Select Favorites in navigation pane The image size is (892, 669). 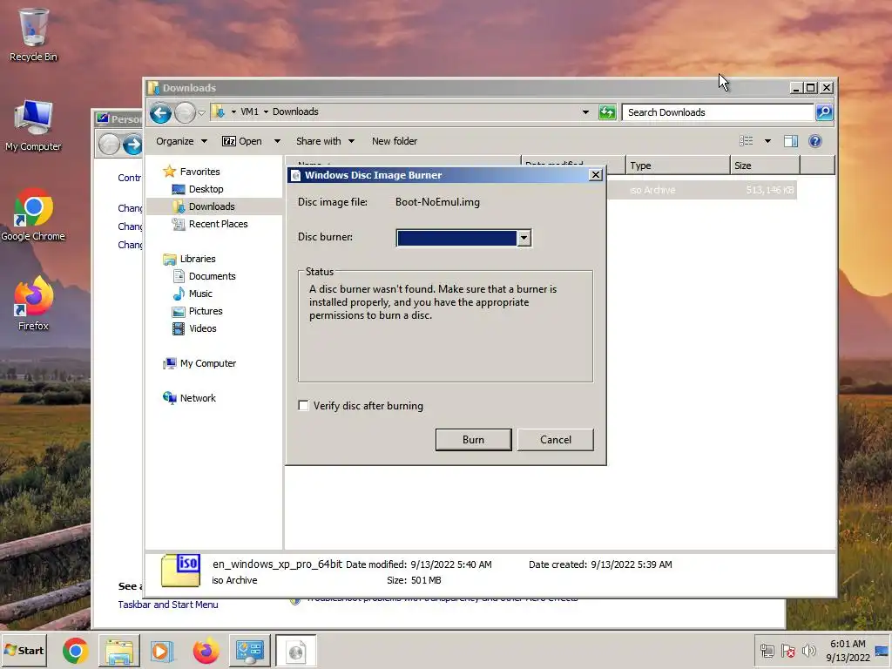point(199,172)
